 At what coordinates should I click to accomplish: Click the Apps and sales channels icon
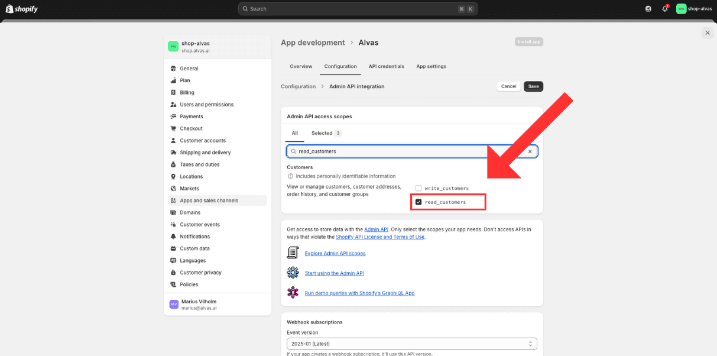pos(173,200)
